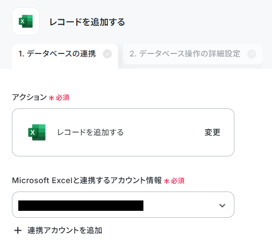272x244 pixels.
Task: Click the レコードを追加する page title
Action: pos(87,22)
